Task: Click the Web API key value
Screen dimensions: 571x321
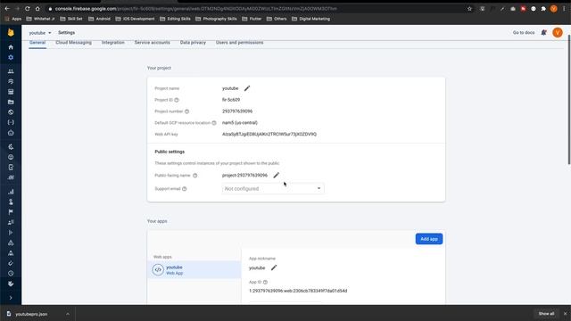Action: pyautogui.click(x=269, y=135)
